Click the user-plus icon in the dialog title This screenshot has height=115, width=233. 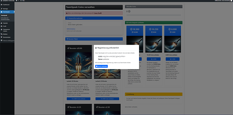[x=96, y=48]
